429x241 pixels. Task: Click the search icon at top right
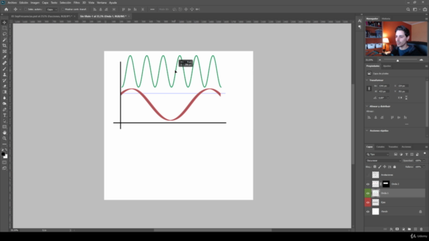408,9
